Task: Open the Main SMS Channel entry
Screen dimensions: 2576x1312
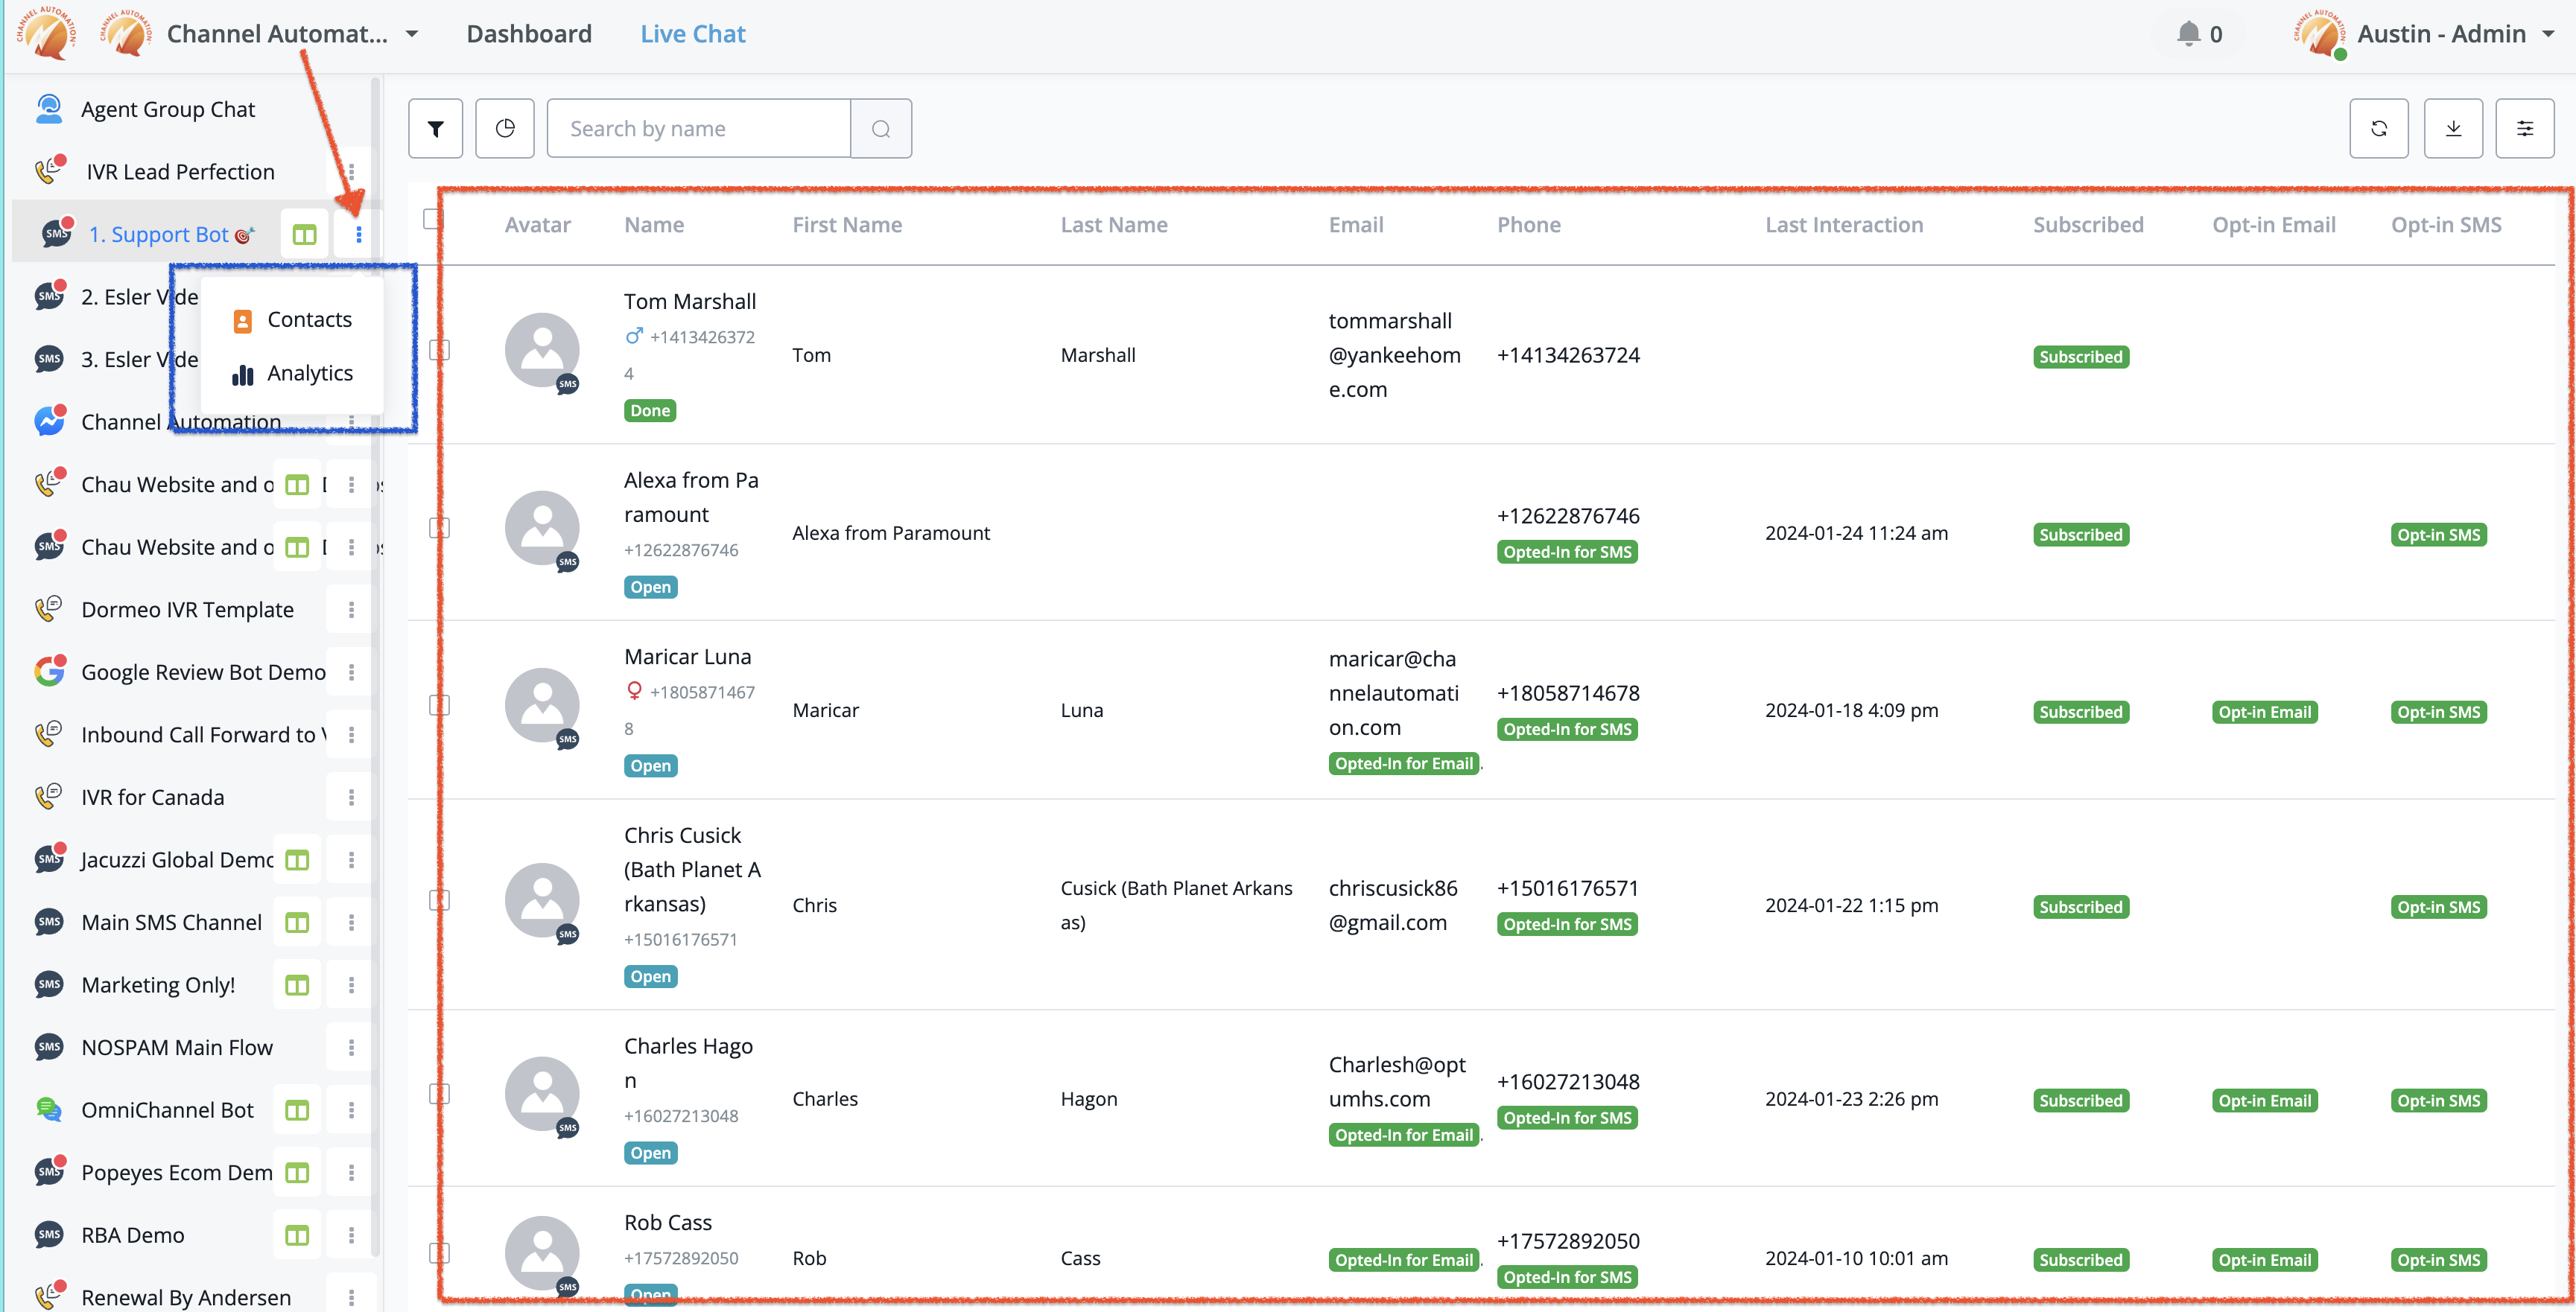Action: [171, 923]
